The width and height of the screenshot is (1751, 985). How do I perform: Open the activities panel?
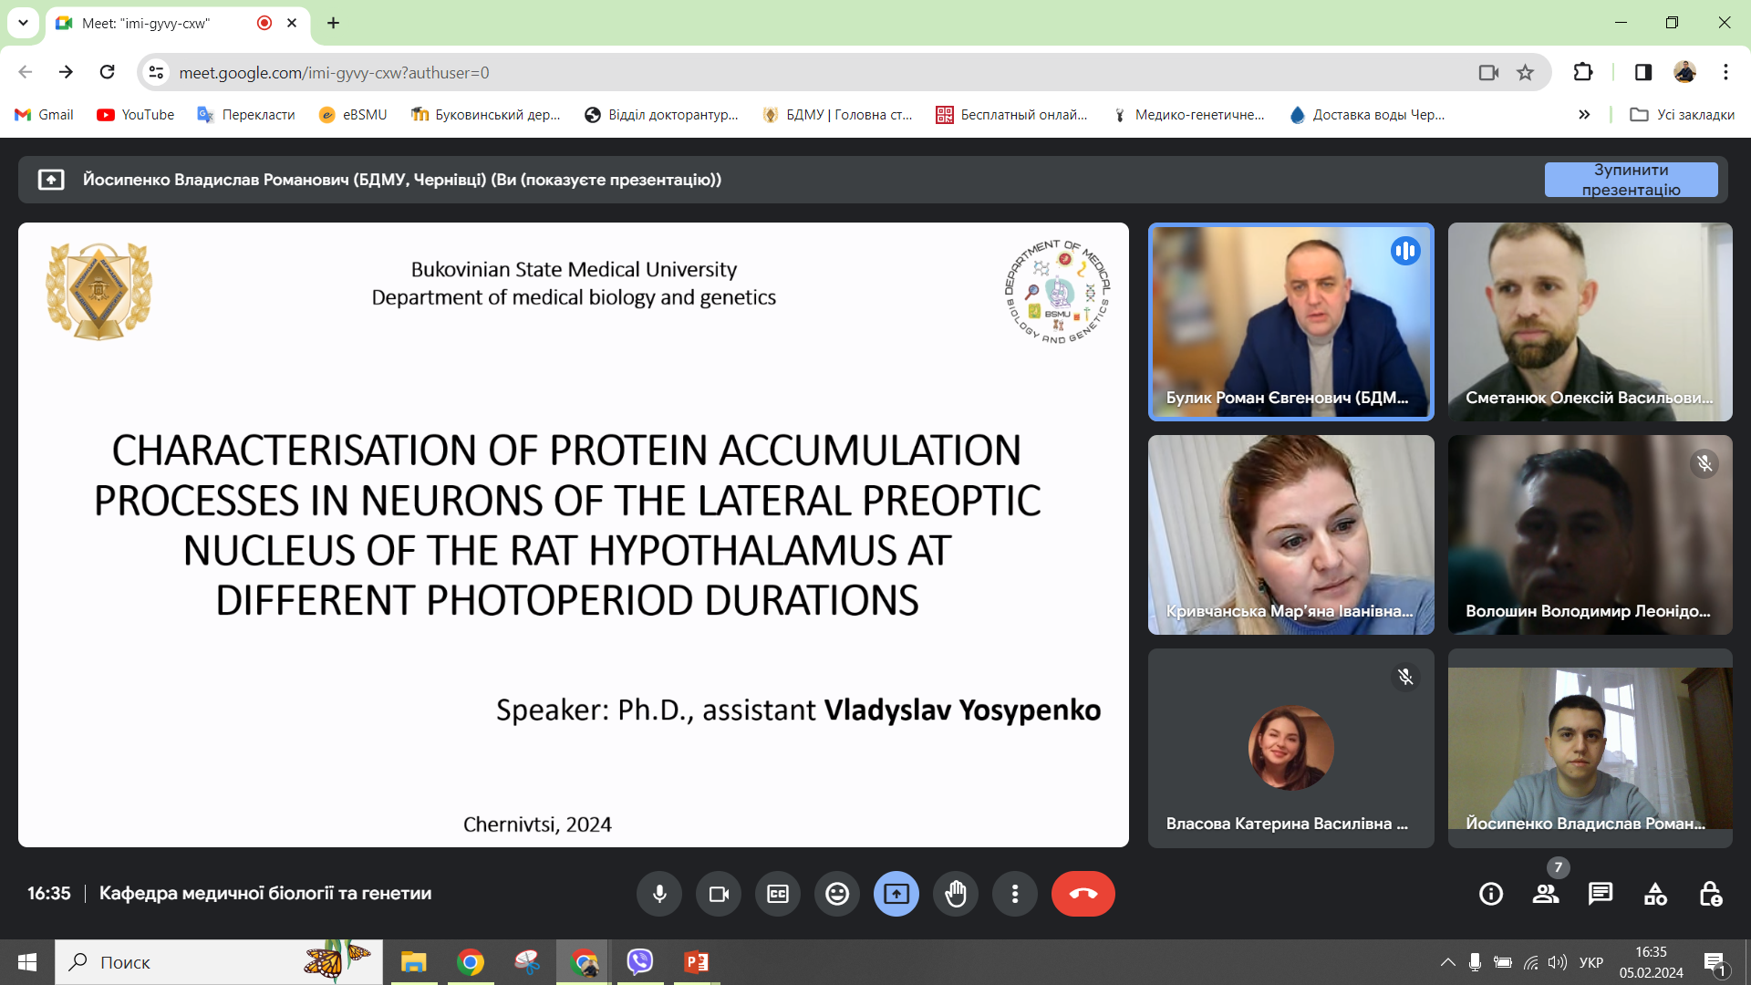coord(1655,894)
